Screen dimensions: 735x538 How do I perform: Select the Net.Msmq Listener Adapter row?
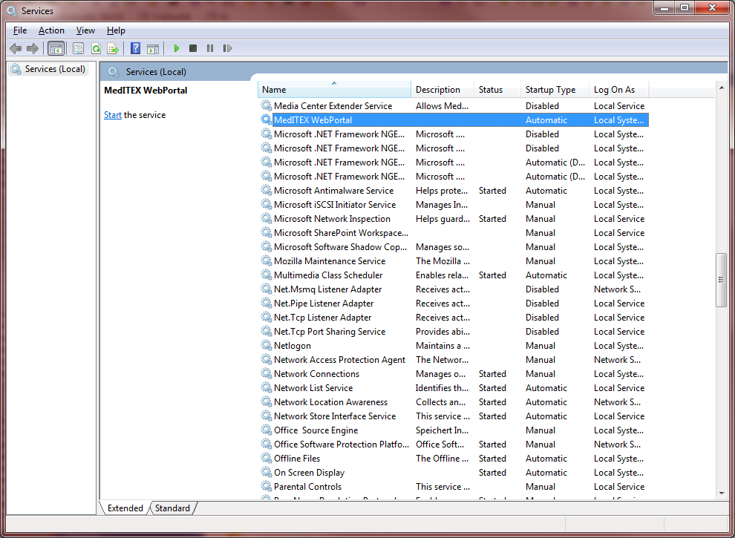pyautogui.click(x=454, y=289)
